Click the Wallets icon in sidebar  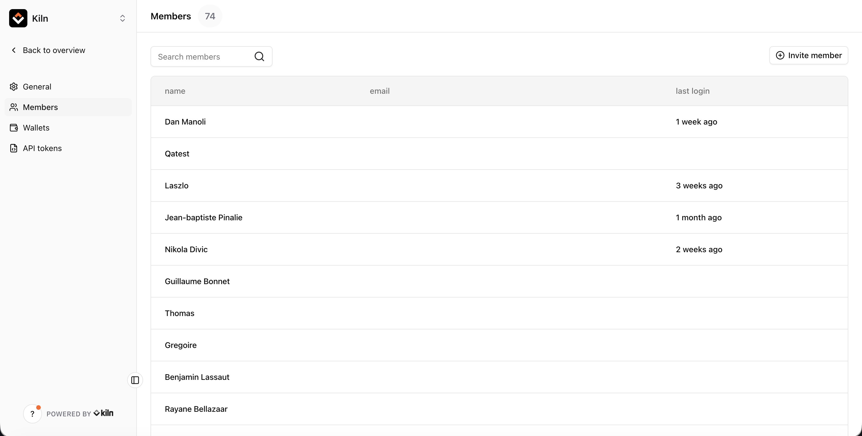14,128
